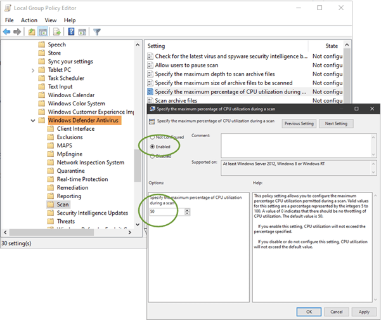Close the CPU utilization policy dialog
The image size is (381, 322).
pos(371,109)
